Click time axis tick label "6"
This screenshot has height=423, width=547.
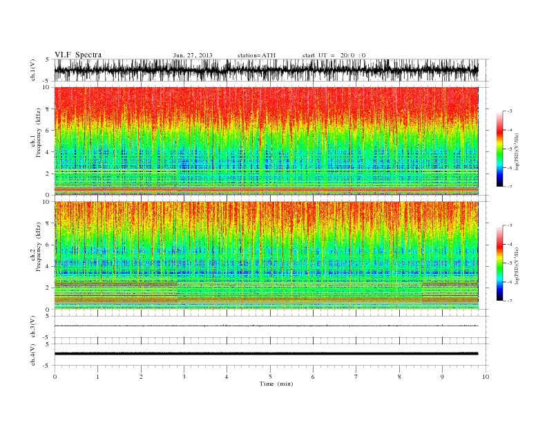tap(313, 377)
